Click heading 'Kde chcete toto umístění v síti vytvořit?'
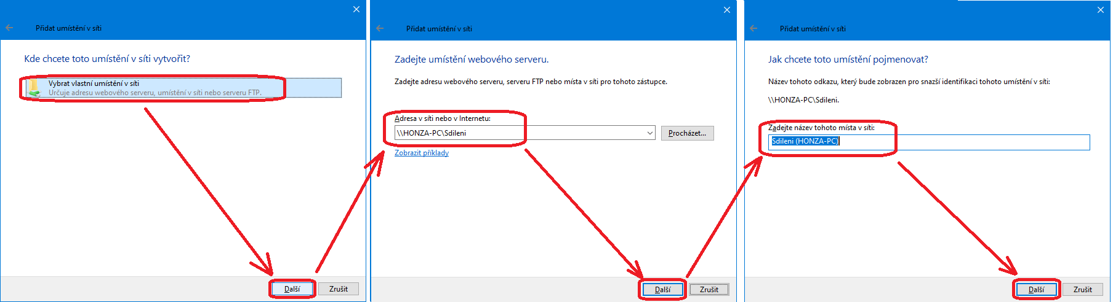The height and width of the screenshot is (302, 1113). coord(107,59)
